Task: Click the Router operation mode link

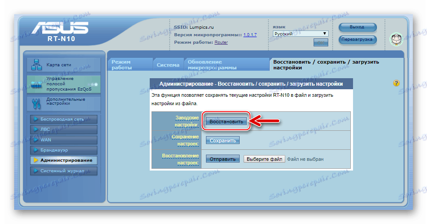Action: (x=221, y=42)
